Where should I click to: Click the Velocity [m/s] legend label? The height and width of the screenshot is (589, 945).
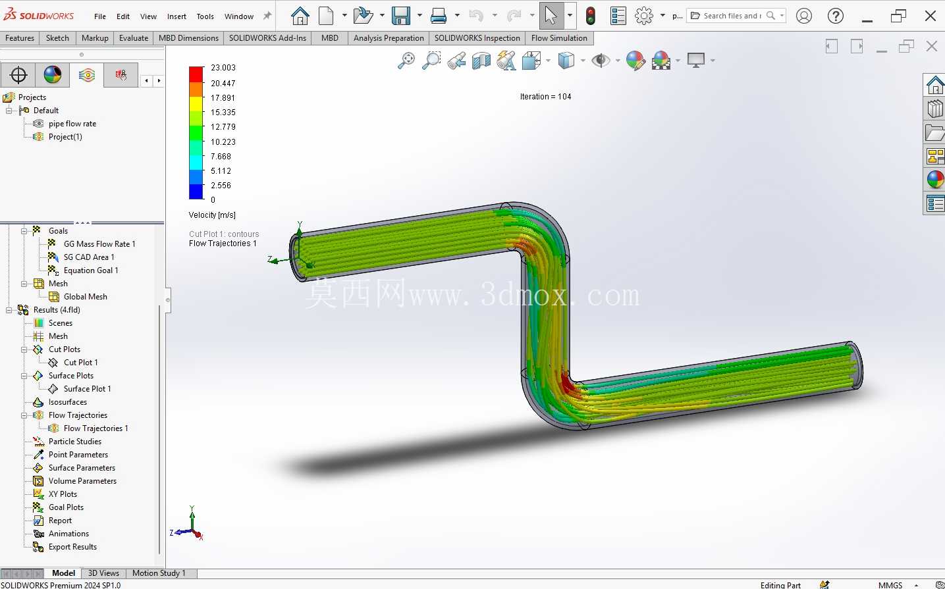point(212,215)
